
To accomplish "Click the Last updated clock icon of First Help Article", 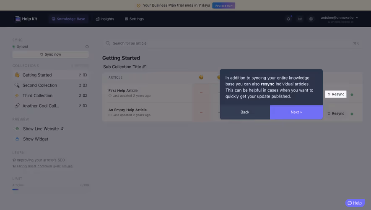I will [x=110, y=96].
